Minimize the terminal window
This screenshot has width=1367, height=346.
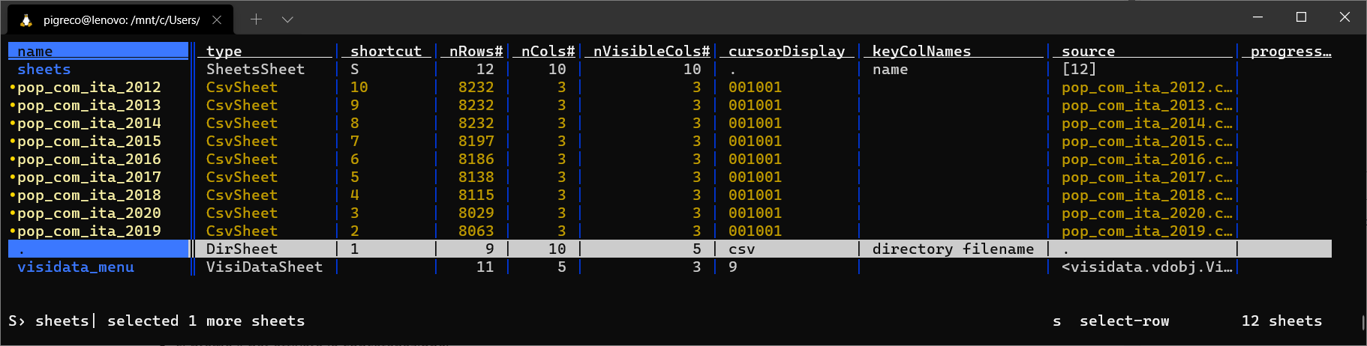(1258, 17)
